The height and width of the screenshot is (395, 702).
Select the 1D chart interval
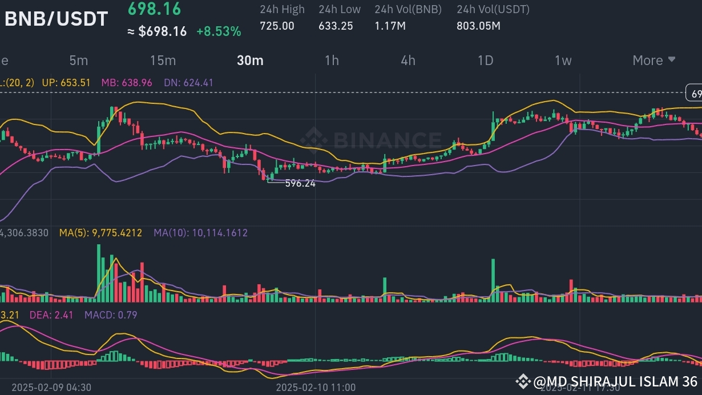pos(485,60)
